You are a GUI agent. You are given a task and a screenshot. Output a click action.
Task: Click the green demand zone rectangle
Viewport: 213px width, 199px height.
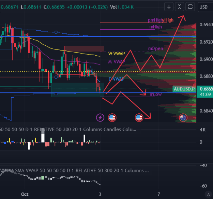pyautogui.click(x=77, y=90)
